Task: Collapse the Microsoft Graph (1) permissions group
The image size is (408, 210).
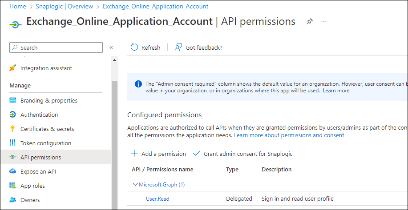Action: [x=135, y=184]
